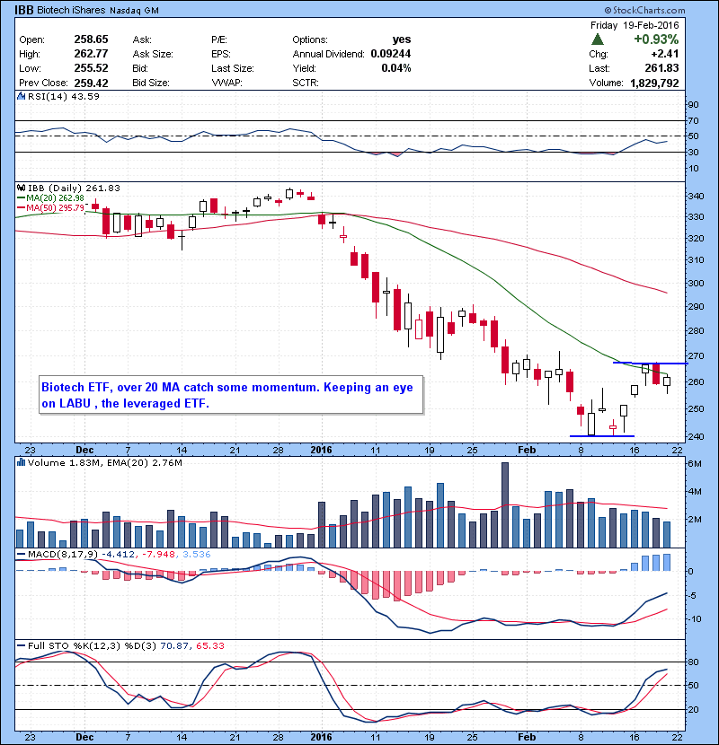Click the Volume figure 1,829,792
Screen dimensions: 719x745
[x=654, y=83]
